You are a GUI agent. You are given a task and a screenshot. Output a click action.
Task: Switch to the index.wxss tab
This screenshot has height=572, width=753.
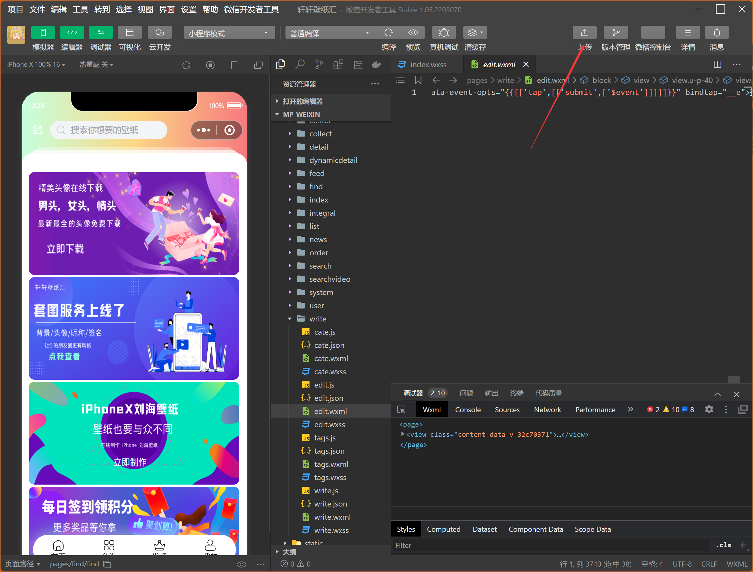pyautogui.click(x=428, y=65)
